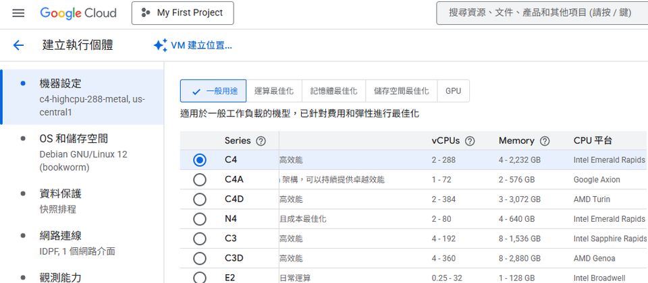This screenshot has width=648, height=283.
Task: Switch to the GPU tab
Action: [454, 91]
